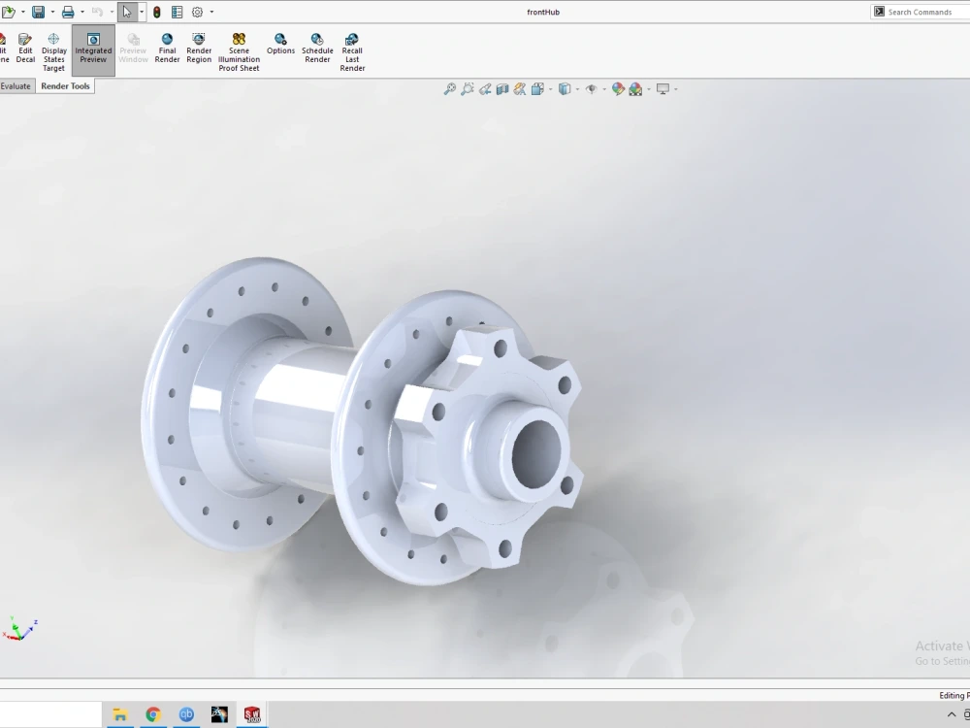Open the Render Region tool
Viewport: 970px width, 728px height.
(198, 47)
